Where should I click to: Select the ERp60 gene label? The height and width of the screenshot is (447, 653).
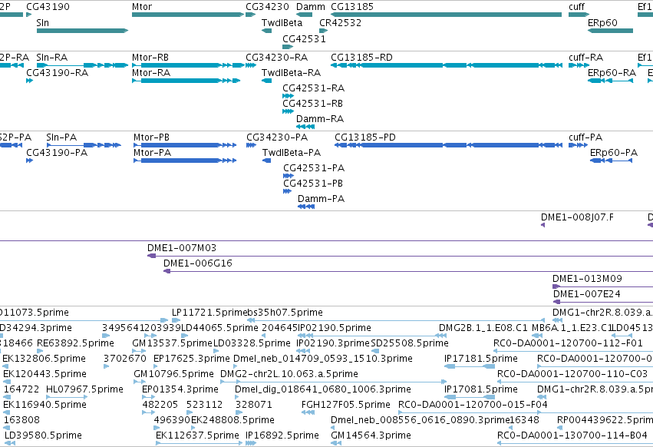(602, 22)
